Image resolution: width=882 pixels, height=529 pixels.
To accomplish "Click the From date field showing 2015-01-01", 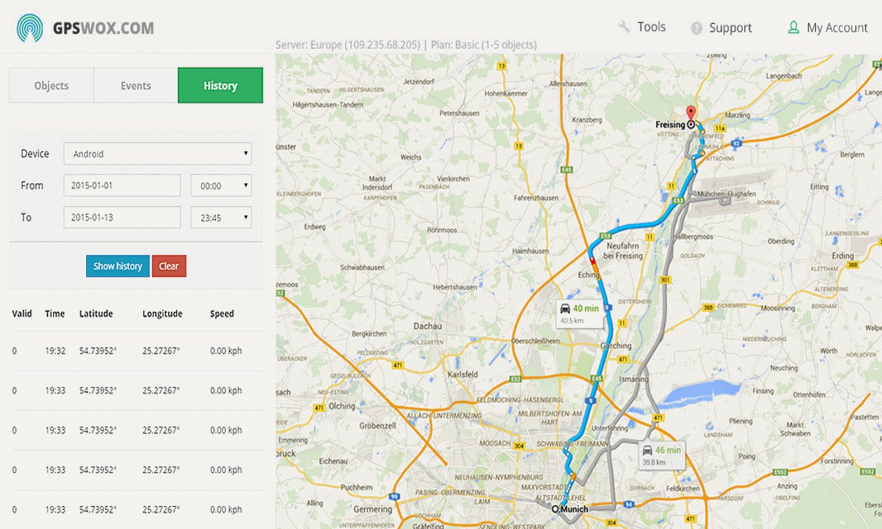I will [x=122, y=185].
